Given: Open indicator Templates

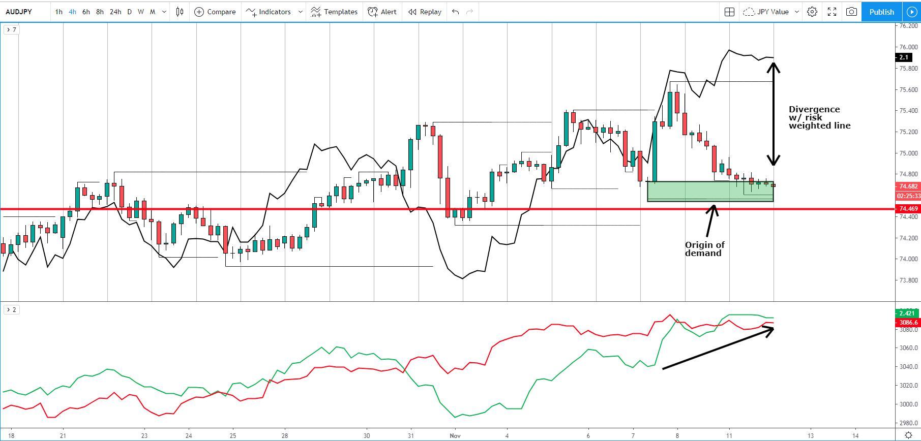Looking at the screenshot, I should (x=334, y=12).
